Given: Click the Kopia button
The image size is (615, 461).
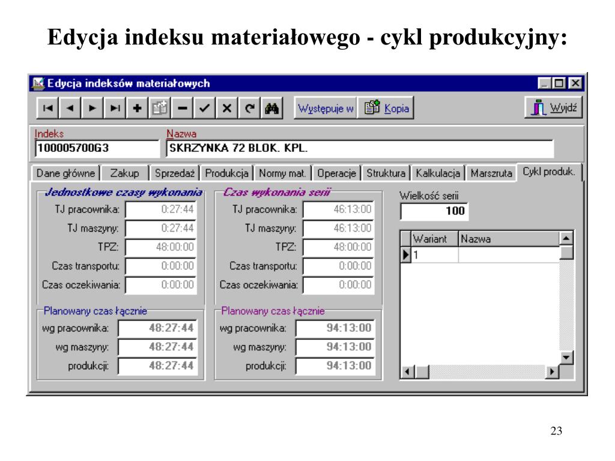Looking at the screenshot, I should pyautogui.click(x=386, y=108).
